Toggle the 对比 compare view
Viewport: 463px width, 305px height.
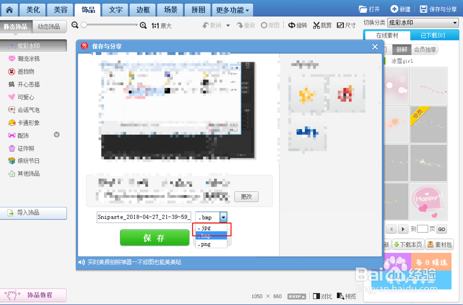(x=322, y=296)
